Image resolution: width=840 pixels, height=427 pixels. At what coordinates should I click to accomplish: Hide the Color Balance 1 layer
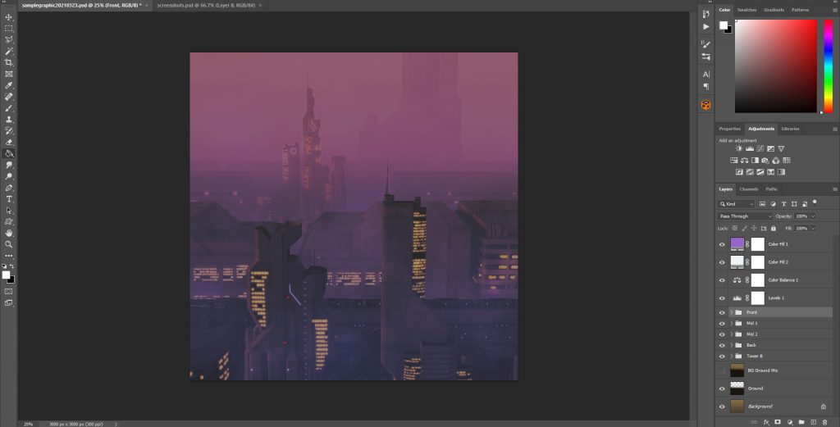click(x=722, y=280)
